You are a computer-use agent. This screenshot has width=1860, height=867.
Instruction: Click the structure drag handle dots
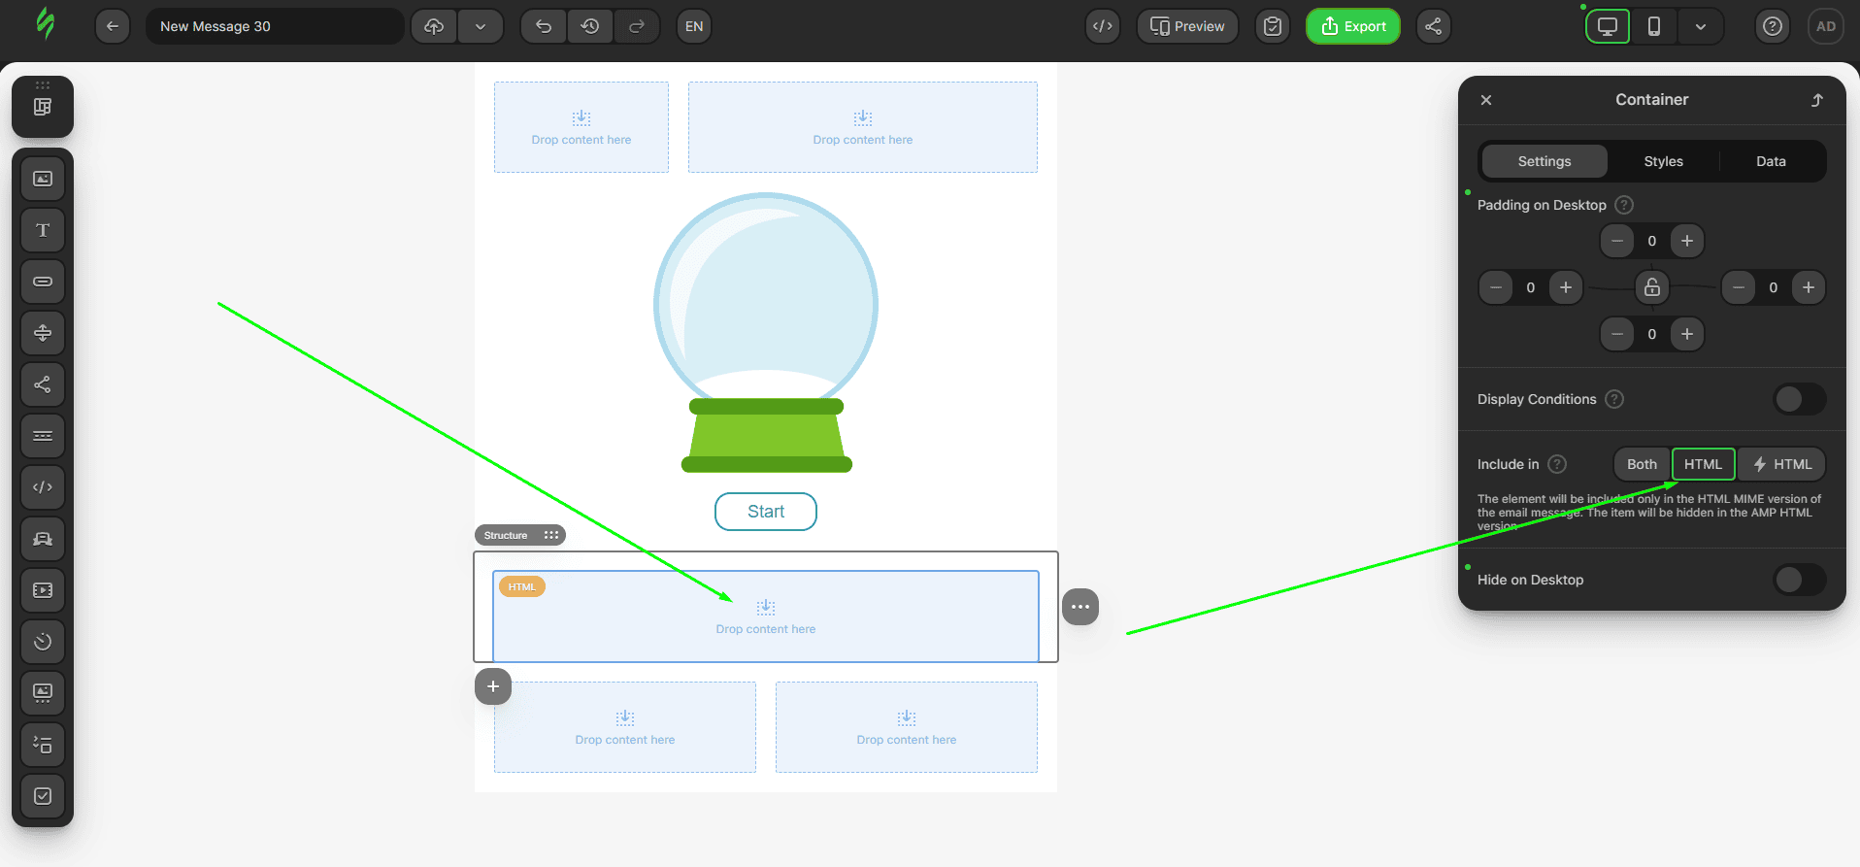(x=551, y=535)
